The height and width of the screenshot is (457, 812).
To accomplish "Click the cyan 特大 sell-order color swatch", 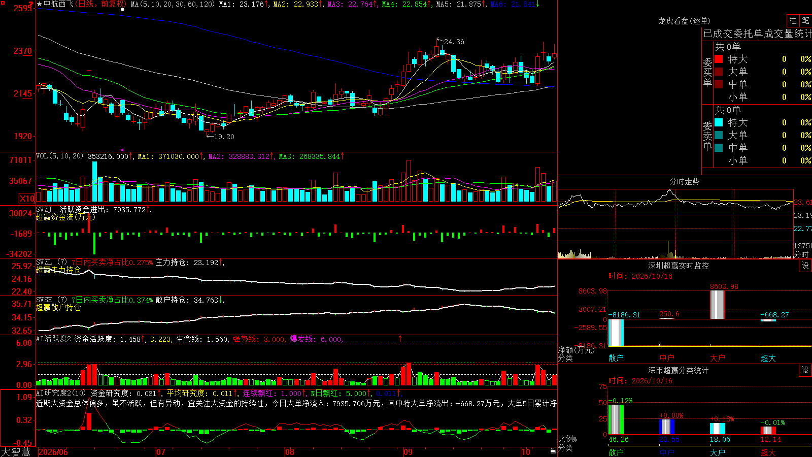I will click(x=719, y=122).
